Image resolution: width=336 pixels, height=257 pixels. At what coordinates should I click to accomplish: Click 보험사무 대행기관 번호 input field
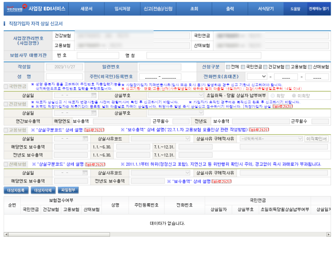pyautogui.click(x=98, y=56)
